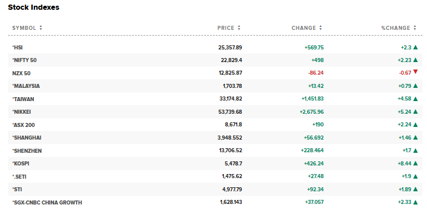
Task: Select SHANGHAI price 3,948.552
Action: coord(230,138)
